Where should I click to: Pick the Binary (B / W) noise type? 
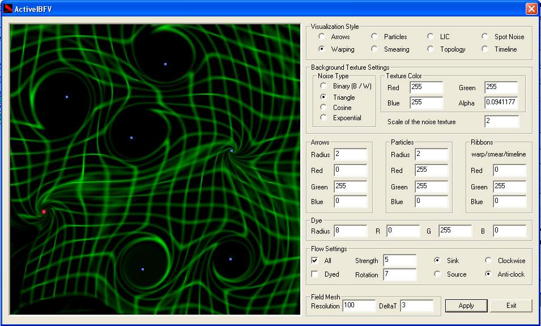point(323,86)
